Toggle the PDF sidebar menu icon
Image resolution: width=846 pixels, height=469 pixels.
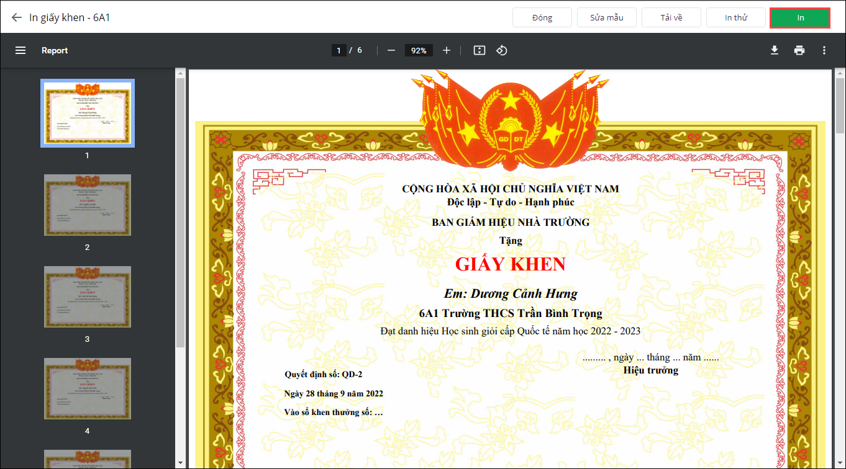click(20, 50)
